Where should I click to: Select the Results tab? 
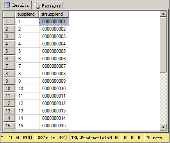(x=16, y=5)
